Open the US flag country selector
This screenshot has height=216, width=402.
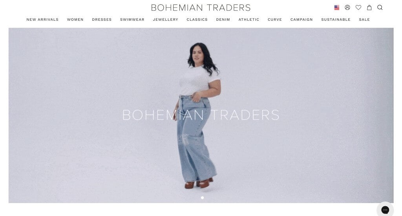[336, 8]
